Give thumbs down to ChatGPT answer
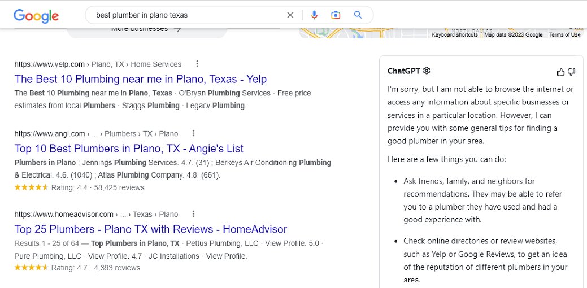Image resolution: width=587 pixels, height=288 pixels. (571, 72)
